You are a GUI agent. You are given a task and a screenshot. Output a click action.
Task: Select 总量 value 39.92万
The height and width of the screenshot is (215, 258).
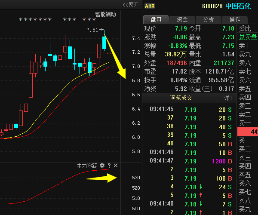click(176, 54)
